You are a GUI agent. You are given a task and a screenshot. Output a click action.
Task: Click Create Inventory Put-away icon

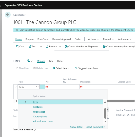pyautogui.click(x=104, y=46)
